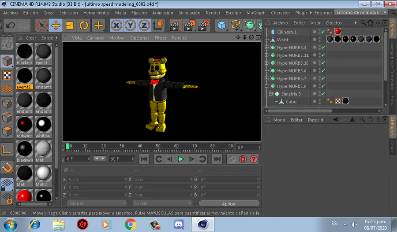Expand HyperNURBS.11 in object tree

[x=266, y=55]
